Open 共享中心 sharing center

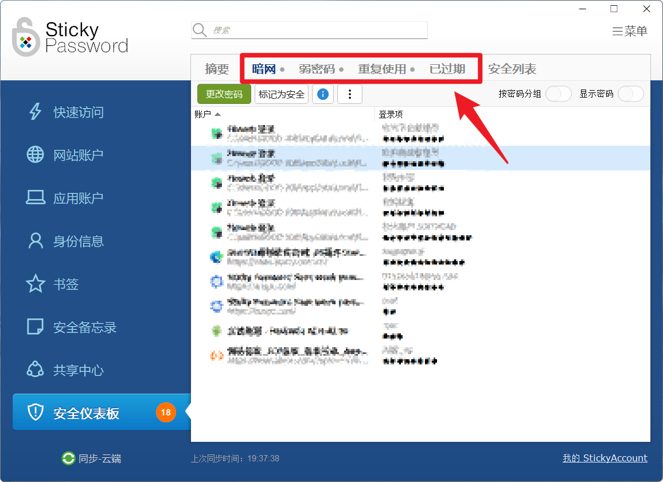(65, 370)
